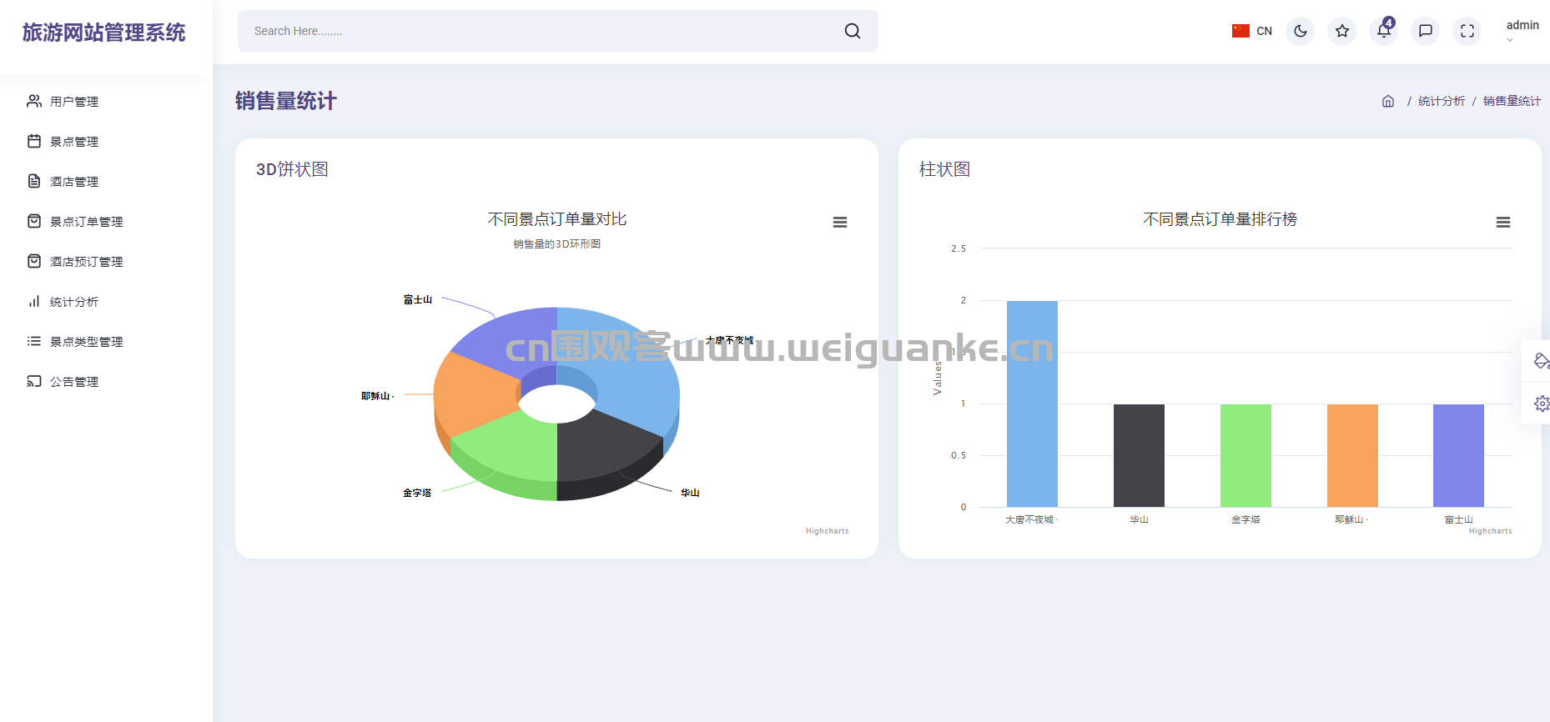Expand 统计分析 sidebar menu
Viewport: 1550px width, 722px height.
73,302
